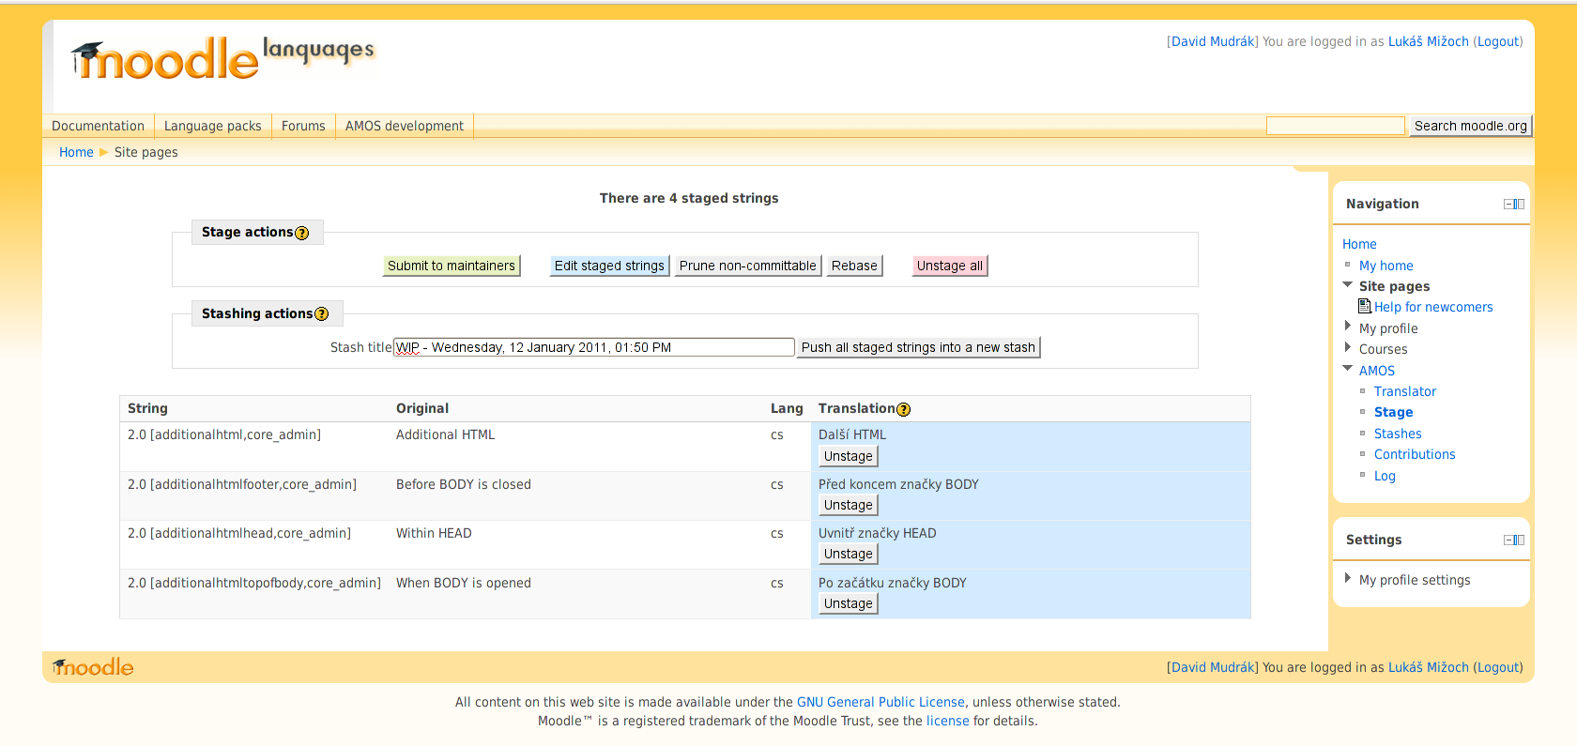This screenshot has height=746, width=1577.
Task: Click page icon beside Help for newcomers
Action: tap(1365, 306)
